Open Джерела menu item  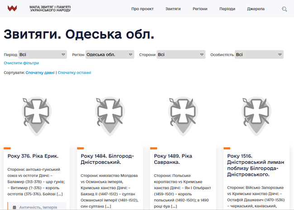point(256,9)
